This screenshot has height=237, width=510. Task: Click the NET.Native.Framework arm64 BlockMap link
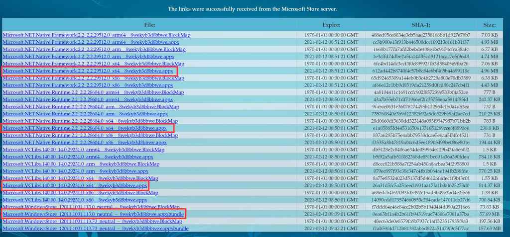[x=90, y=35]
